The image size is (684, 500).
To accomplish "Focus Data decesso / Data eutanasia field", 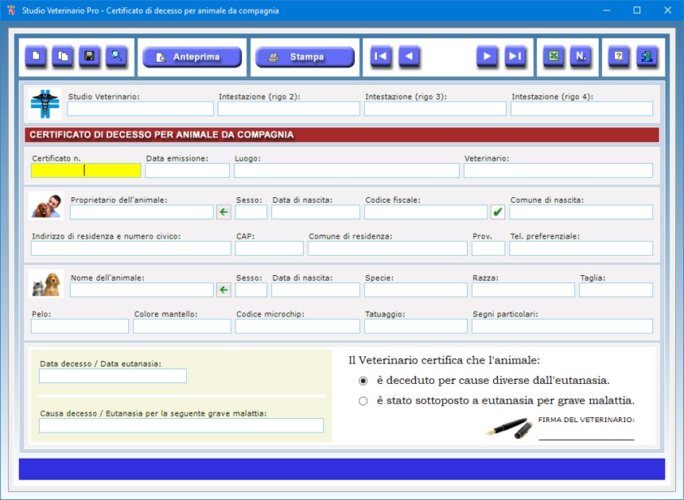I will [113, 376].
